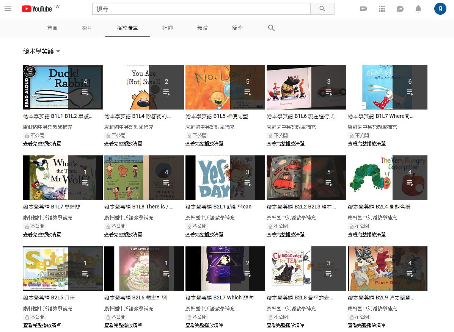Image resolution: width=454 pixels, height=332 pixels.
Task: Open the YouTube apps grid icon
Action: point(382,9)
